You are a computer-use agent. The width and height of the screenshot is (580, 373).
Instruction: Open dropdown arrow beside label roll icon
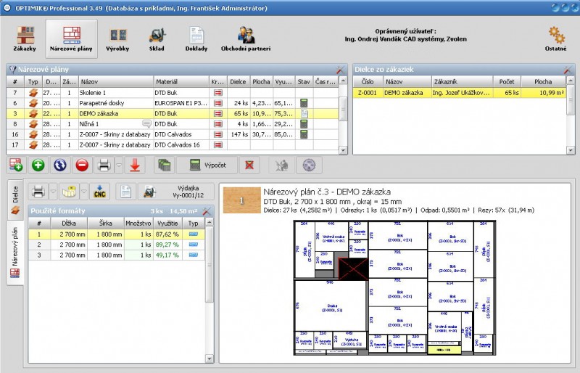(x=84, y=192)
